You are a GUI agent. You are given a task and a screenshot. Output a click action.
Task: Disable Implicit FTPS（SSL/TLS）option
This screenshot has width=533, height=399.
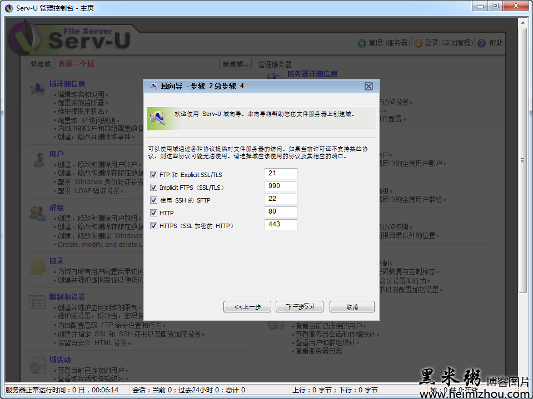(154, 186)
